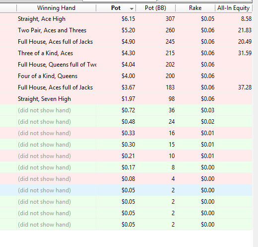Image resolution: width=258 pixels, height=247 pixels.
Task: Select the Four of a Kind, Queens row
Action: point(126,76)
